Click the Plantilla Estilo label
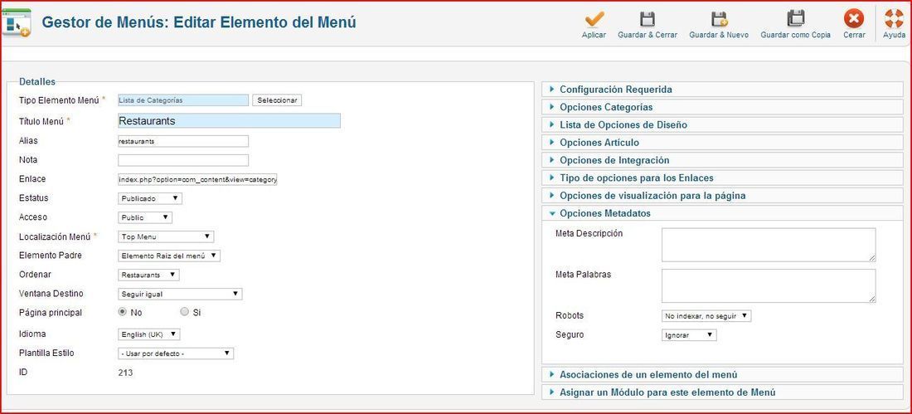 [x=46, y=353]
